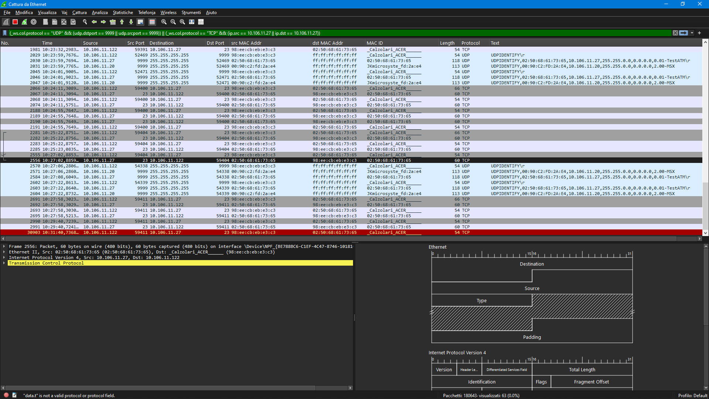Sort by the Protocol column header
This screenshot has height=399, width=709.
[475, 43]
